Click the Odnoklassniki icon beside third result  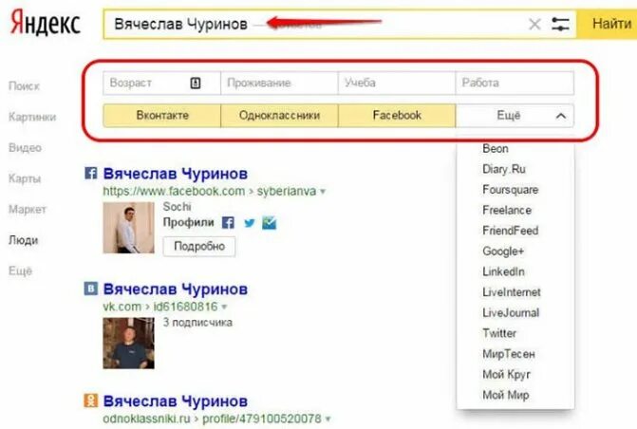click(x=90, y=401)
